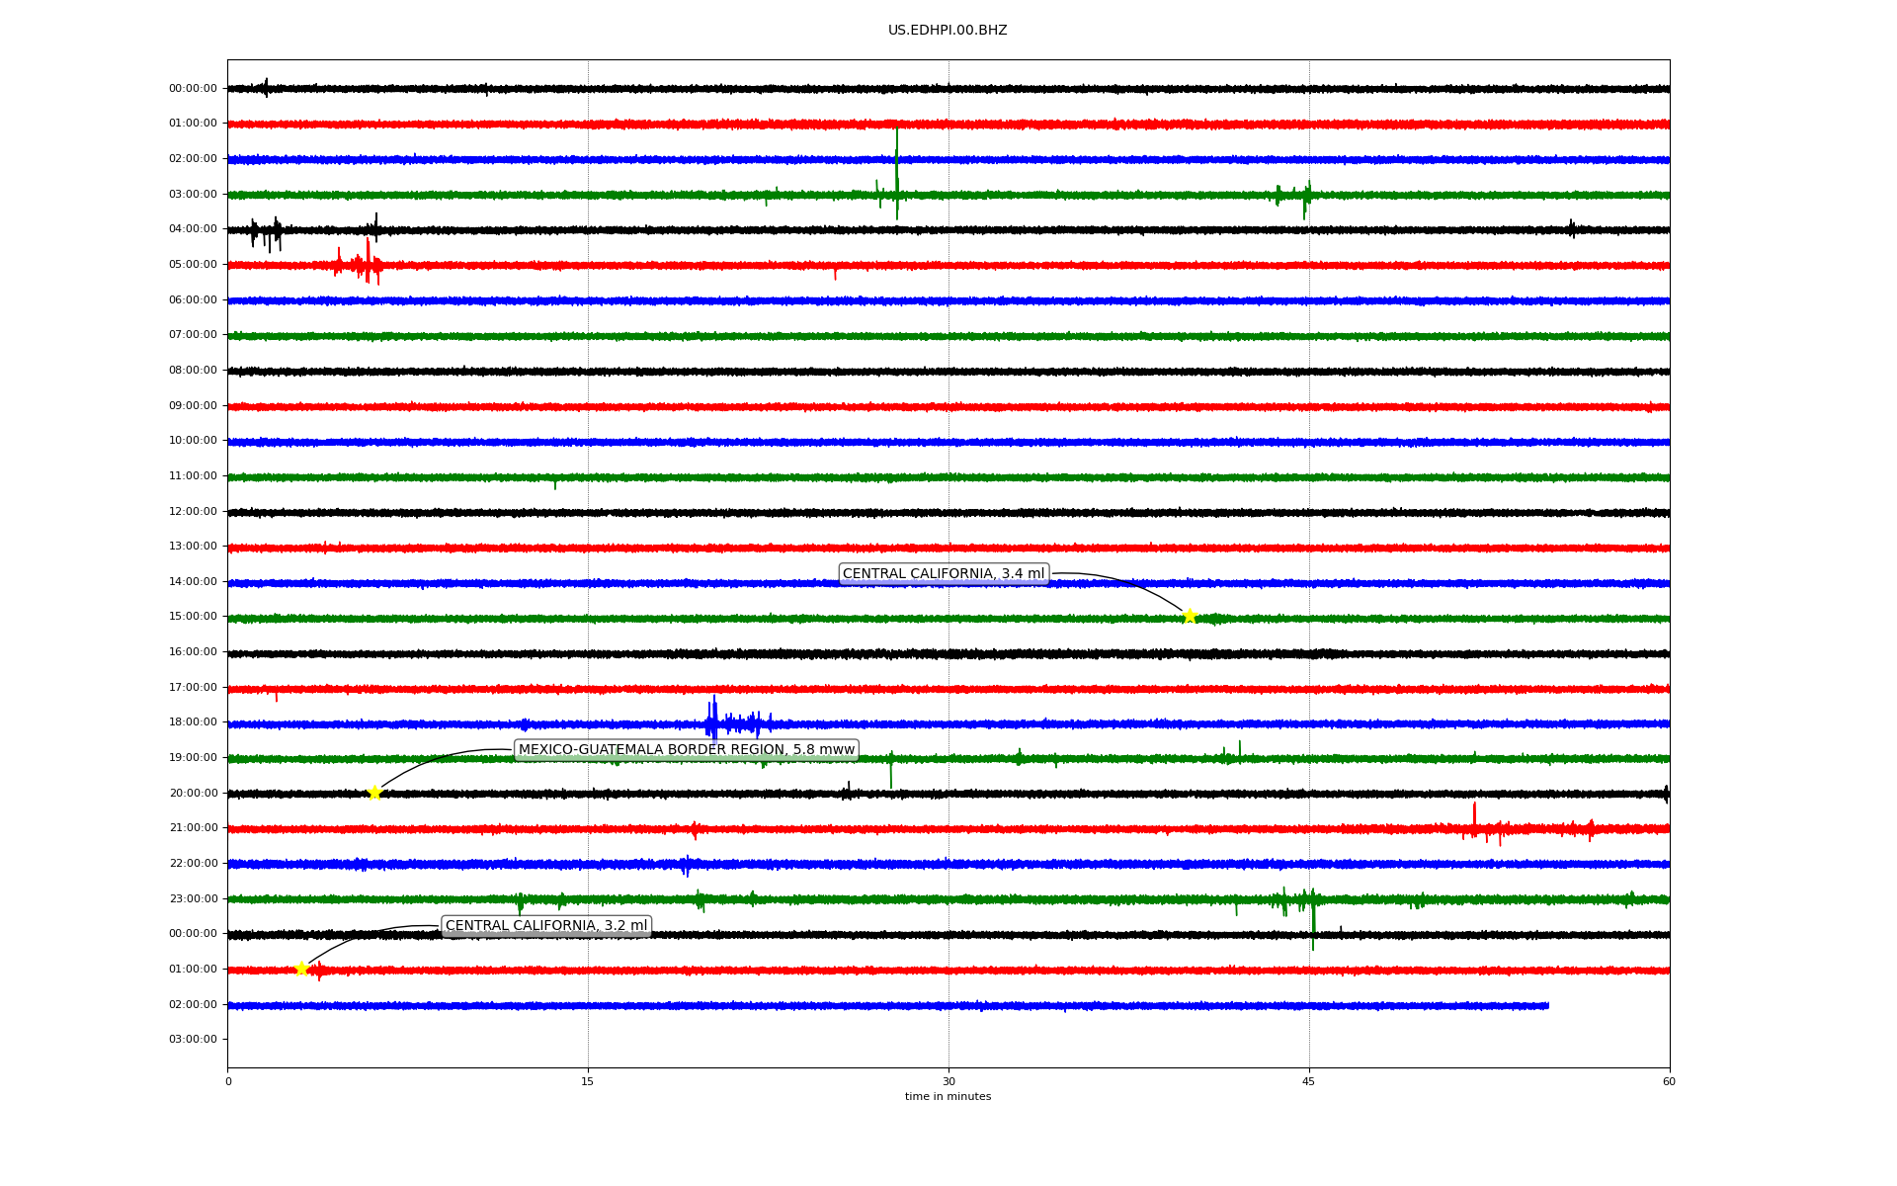Click the 23:00:00 time label
Image resolution: width=1897 pixels, height=1186 pixels.
pyautogui.click(x=193, y=898)
